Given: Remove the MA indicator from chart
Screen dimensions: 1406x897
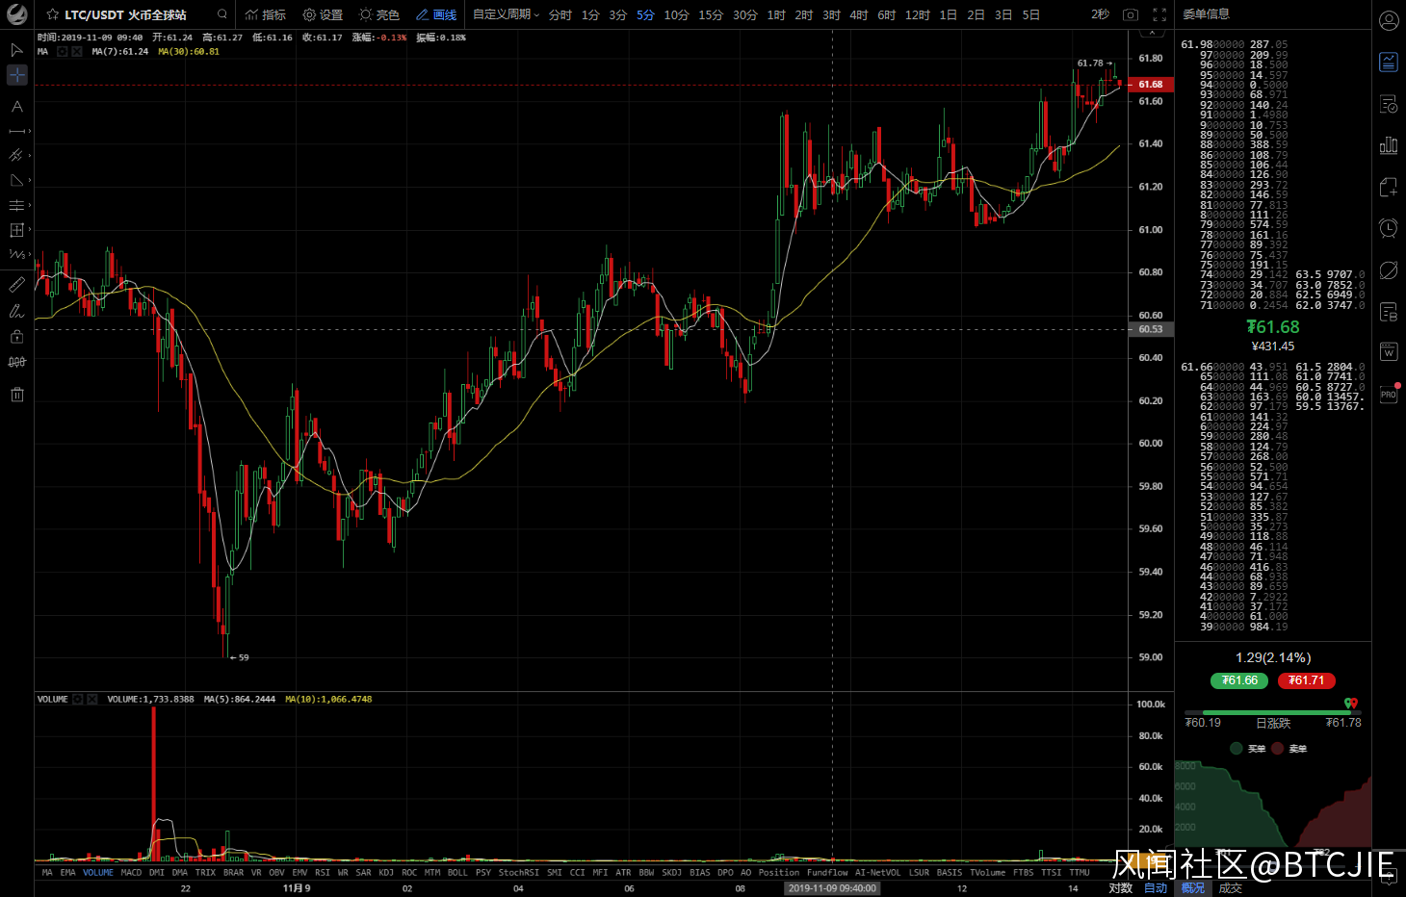Looking at the screenshot, I should (x=77, y=52).
